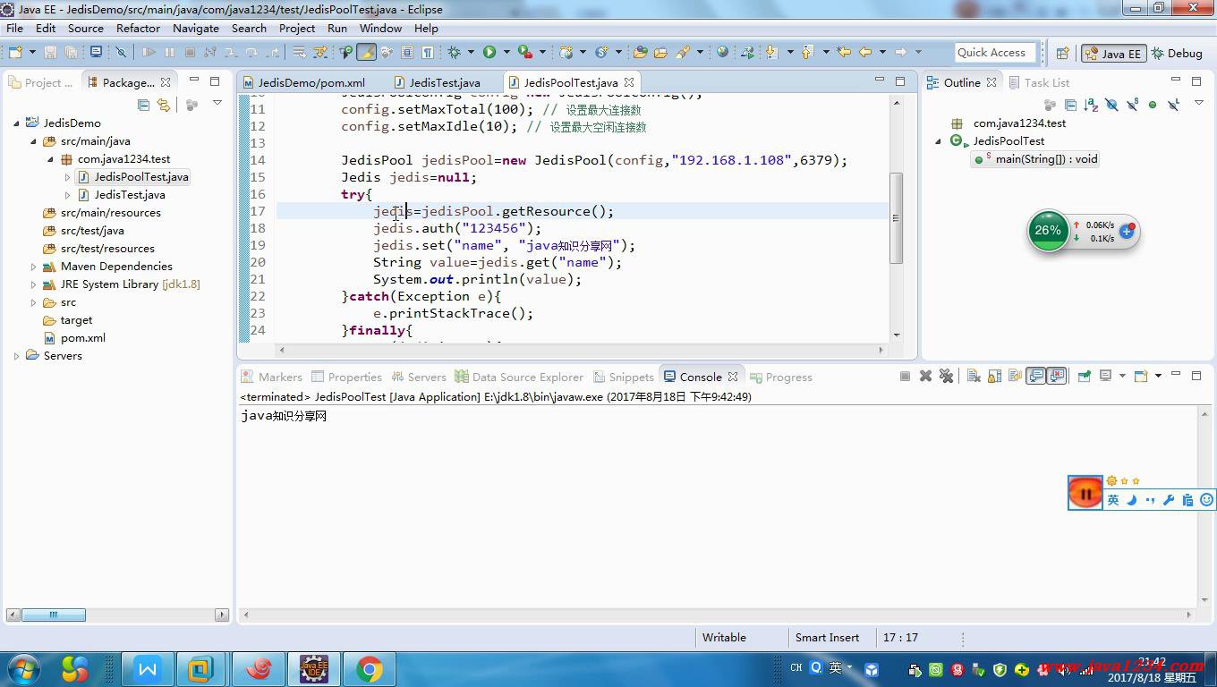Screen dimensions: 1217x687
Task: Switch to the JedisTest.java editor tab
Action: point(437,82)
